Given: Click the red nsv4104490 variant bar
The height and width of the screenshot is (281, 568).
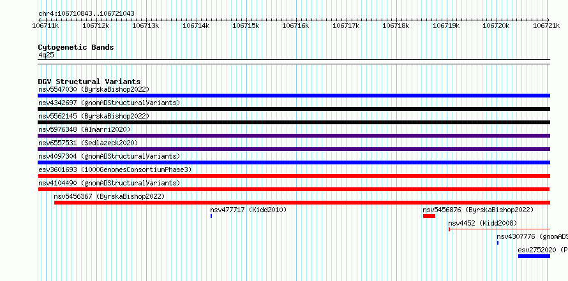Looking at the screenshot, I should click(x=294, y=189).
